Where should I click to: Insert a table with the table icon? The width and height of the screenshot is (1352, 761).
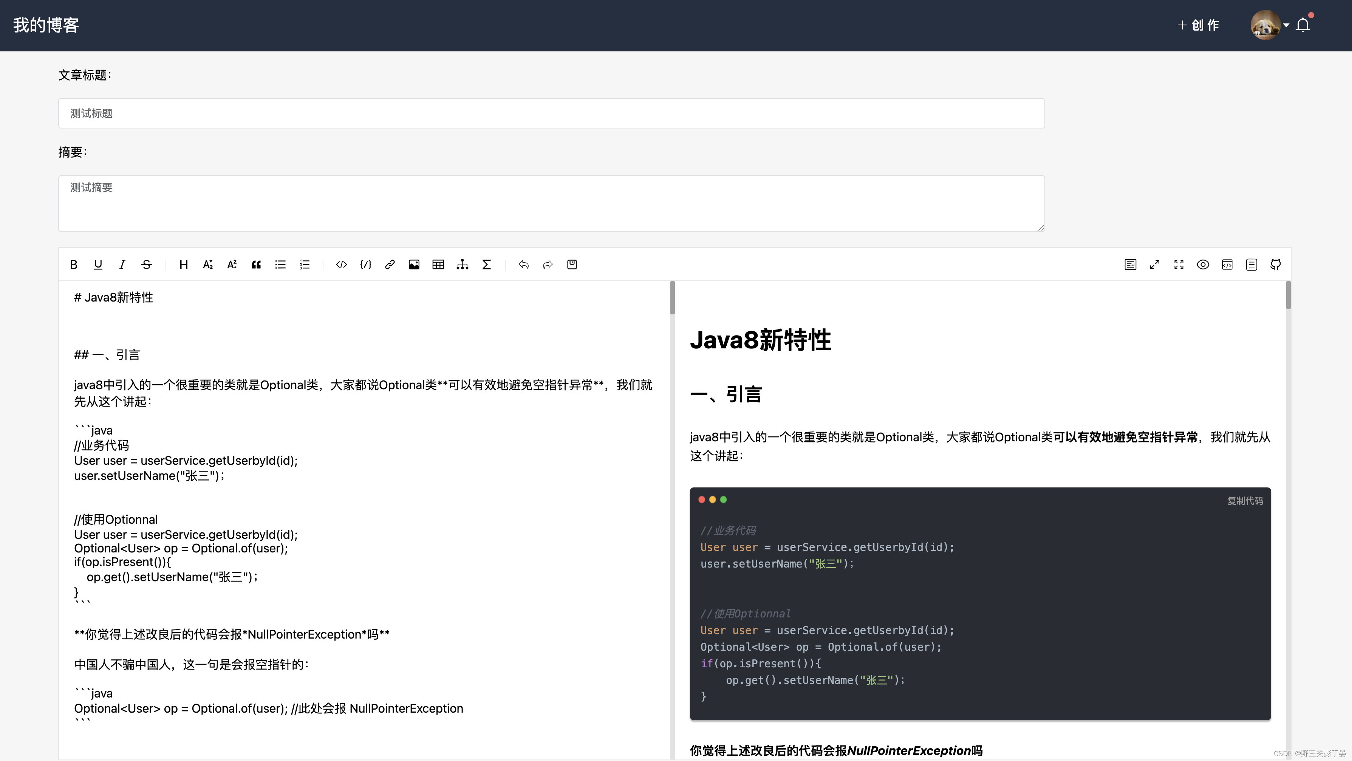pyautogui.click(x=438, y=264)
